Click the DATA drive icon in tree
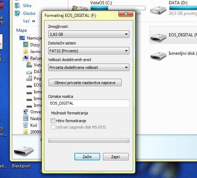This screenshot has width=197, height=178. (x=29, y=72)
